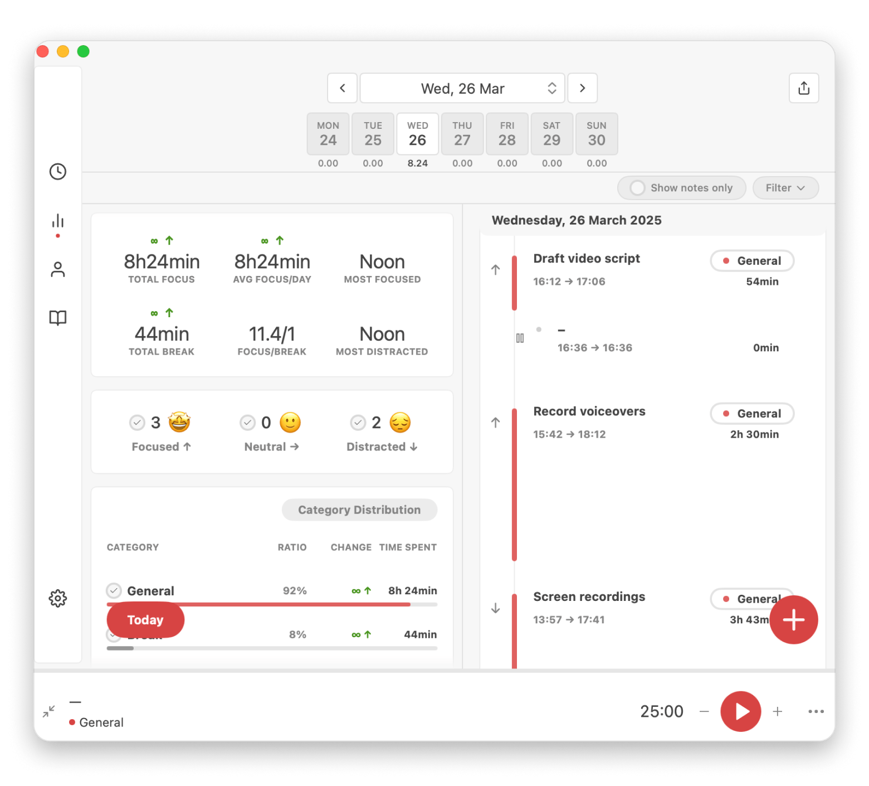Image resolution: width=869 pixels, height=786 pixels.
Task: Check the General category circle checkmark
Action: click(114, 590)
